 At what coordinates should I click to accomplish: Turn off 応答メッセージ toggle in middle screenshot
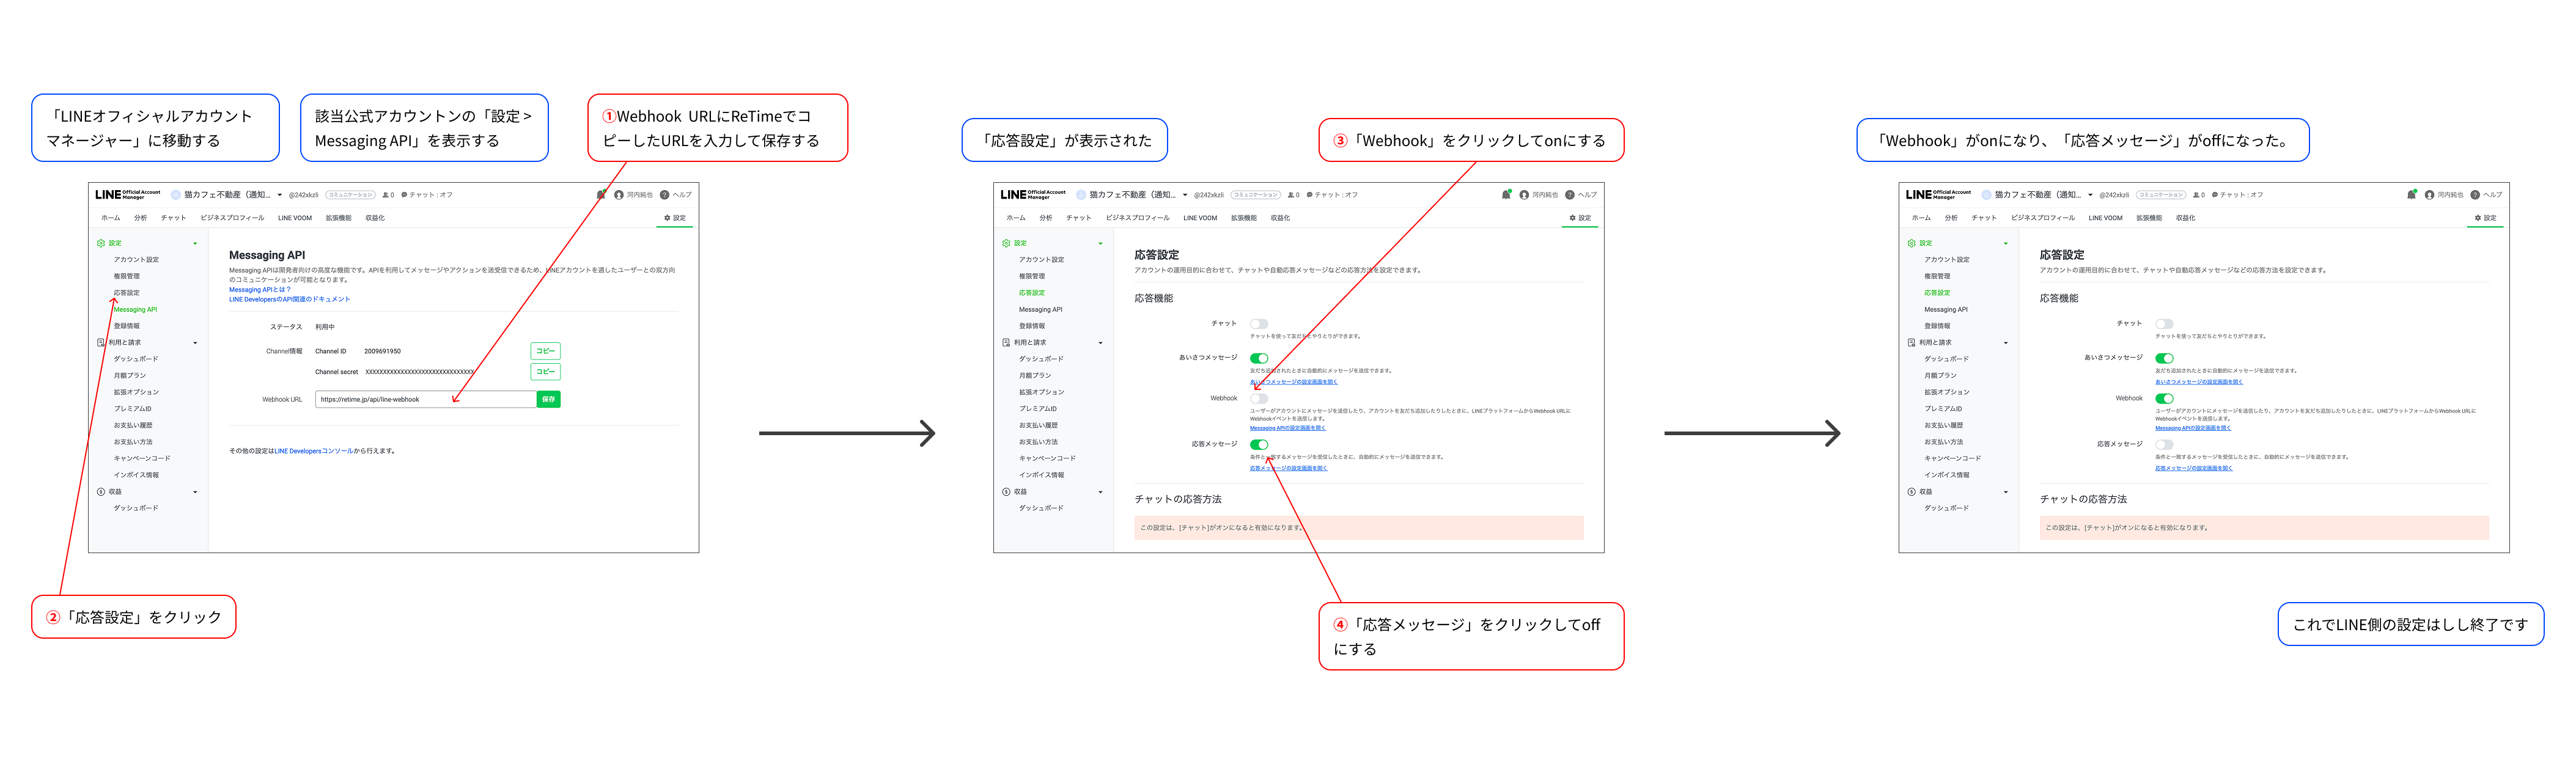coord(1259,444)
